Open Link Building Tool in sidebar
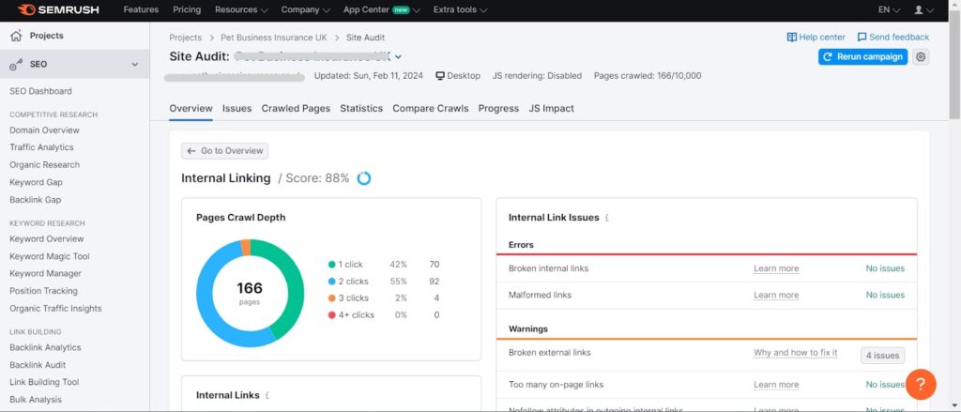The image size is (961, 412). click(x=44, y=382)
